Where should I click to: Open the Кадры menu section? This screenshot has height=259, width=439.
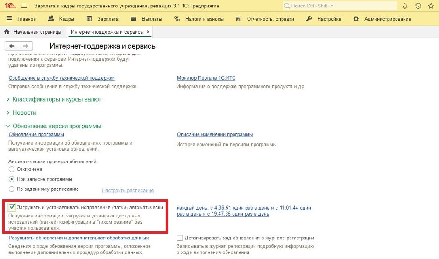tap(67, 19)
